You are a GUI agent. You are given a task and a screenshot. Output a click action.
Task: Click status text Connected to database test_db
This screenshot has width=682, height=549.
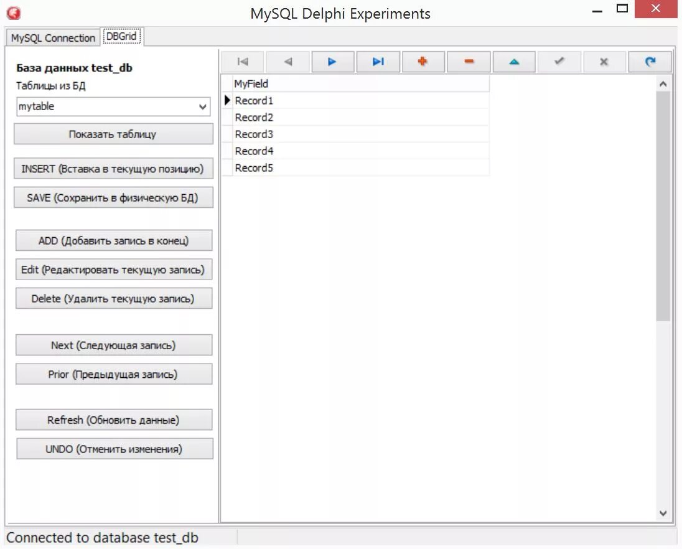click(x=102, y=538)
